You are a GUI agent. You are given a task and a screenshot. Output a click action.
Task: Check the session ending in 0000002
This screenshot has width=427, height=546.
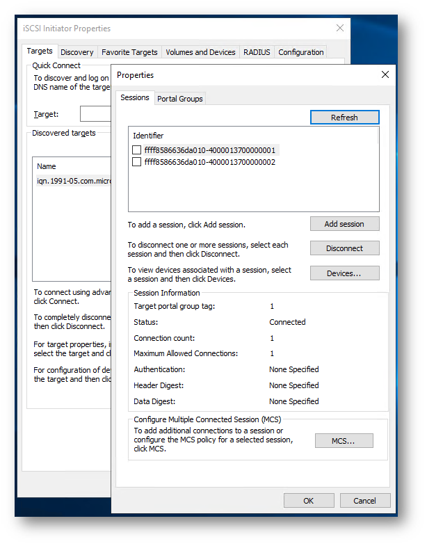coord(136,162)
